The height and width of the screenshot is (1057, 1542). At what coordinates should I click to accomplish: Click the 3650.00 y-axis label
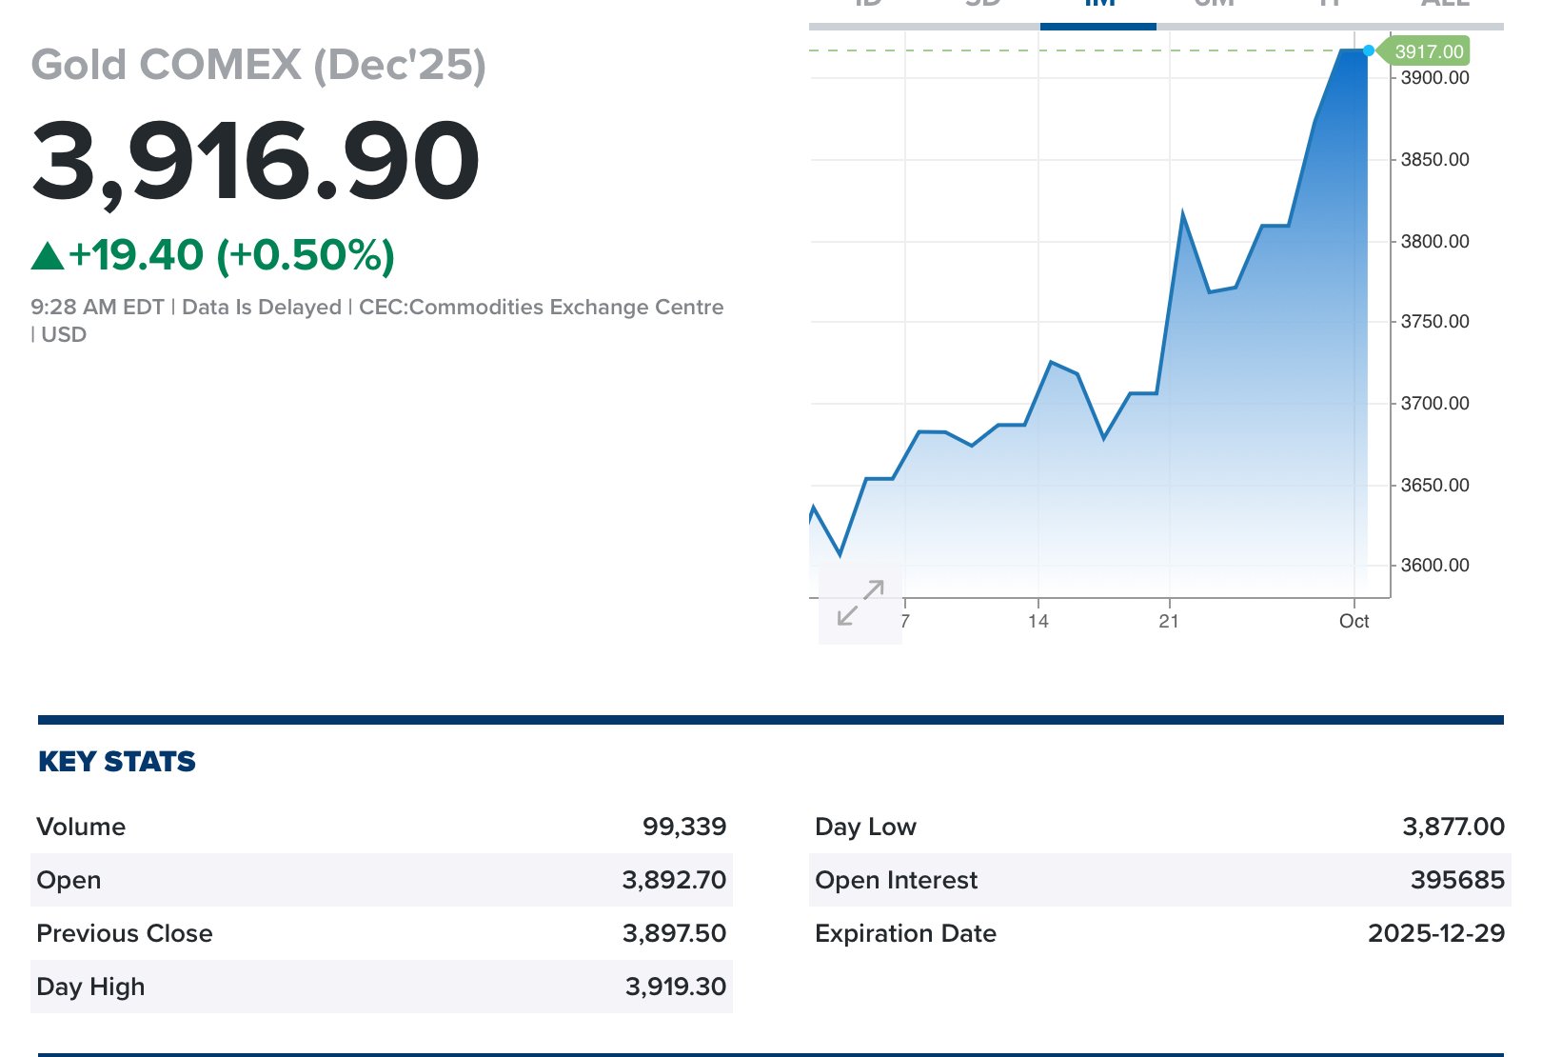(1434, 486)
